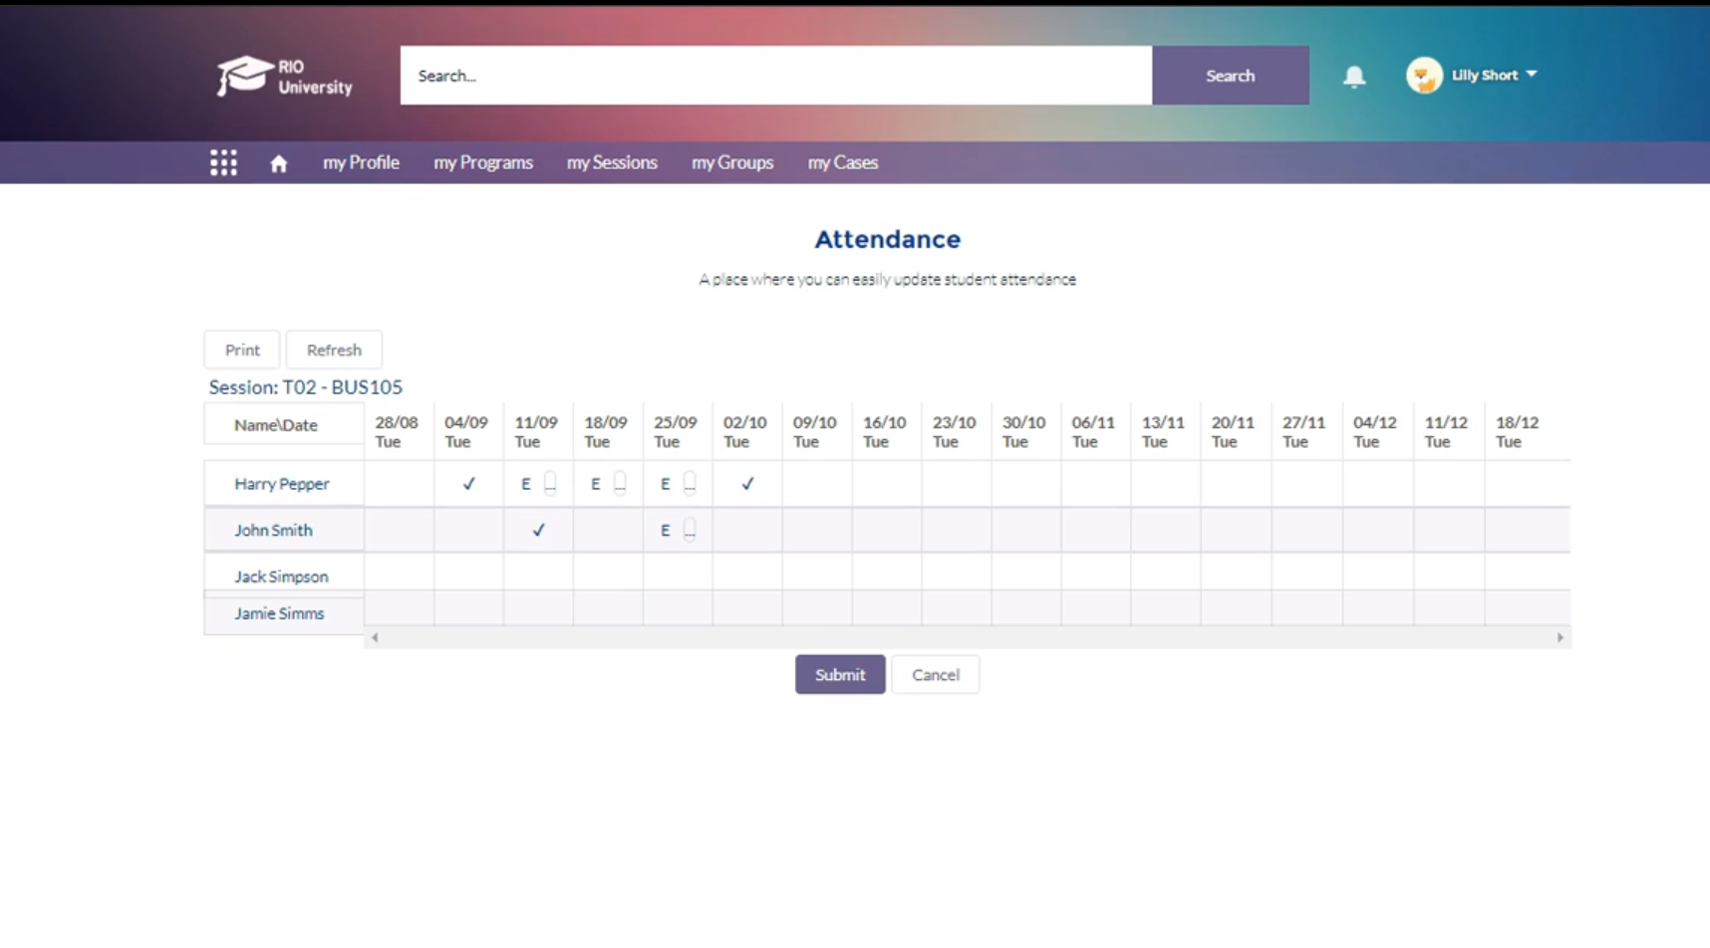Toggle the switch beside Harry Pepper's 11/09 E
Image resolution: width=1710 pixels, height=948 pixels.
pyautogui.click(x=551, y=483)
